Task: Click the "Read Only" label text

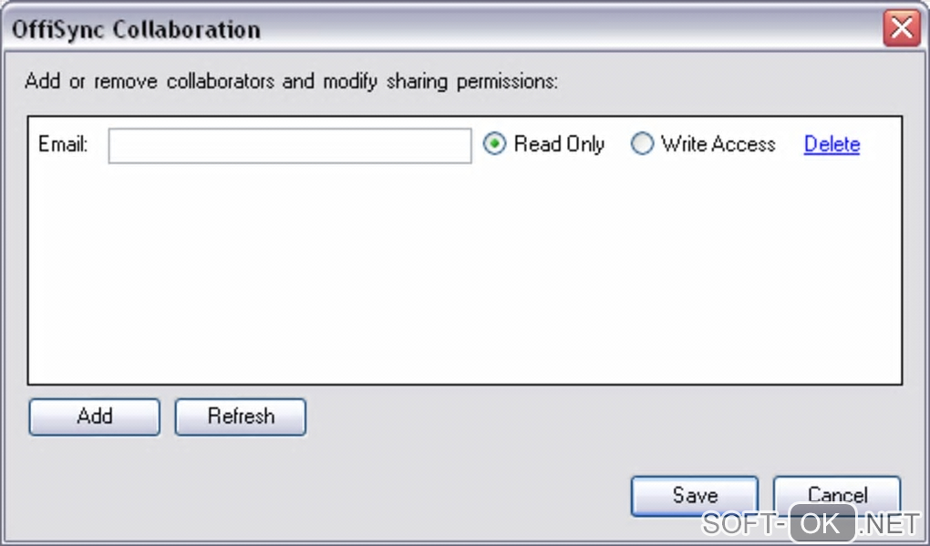Action: pos(559,144)
